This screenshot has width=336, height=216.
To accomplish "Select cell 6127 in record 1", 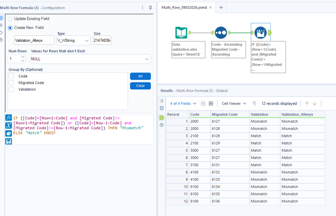I will click(230, 121).
